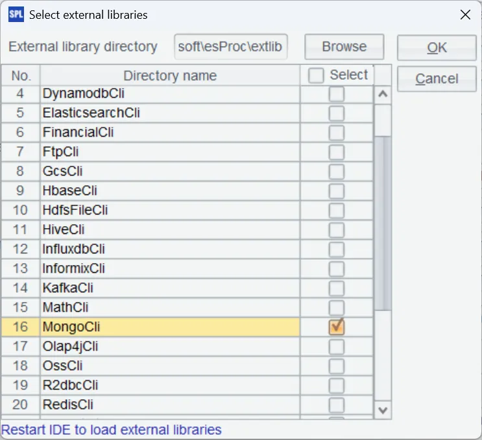Click the Directory name column header
The height and width of the screenshot is (440, 482).
(170, 76)
